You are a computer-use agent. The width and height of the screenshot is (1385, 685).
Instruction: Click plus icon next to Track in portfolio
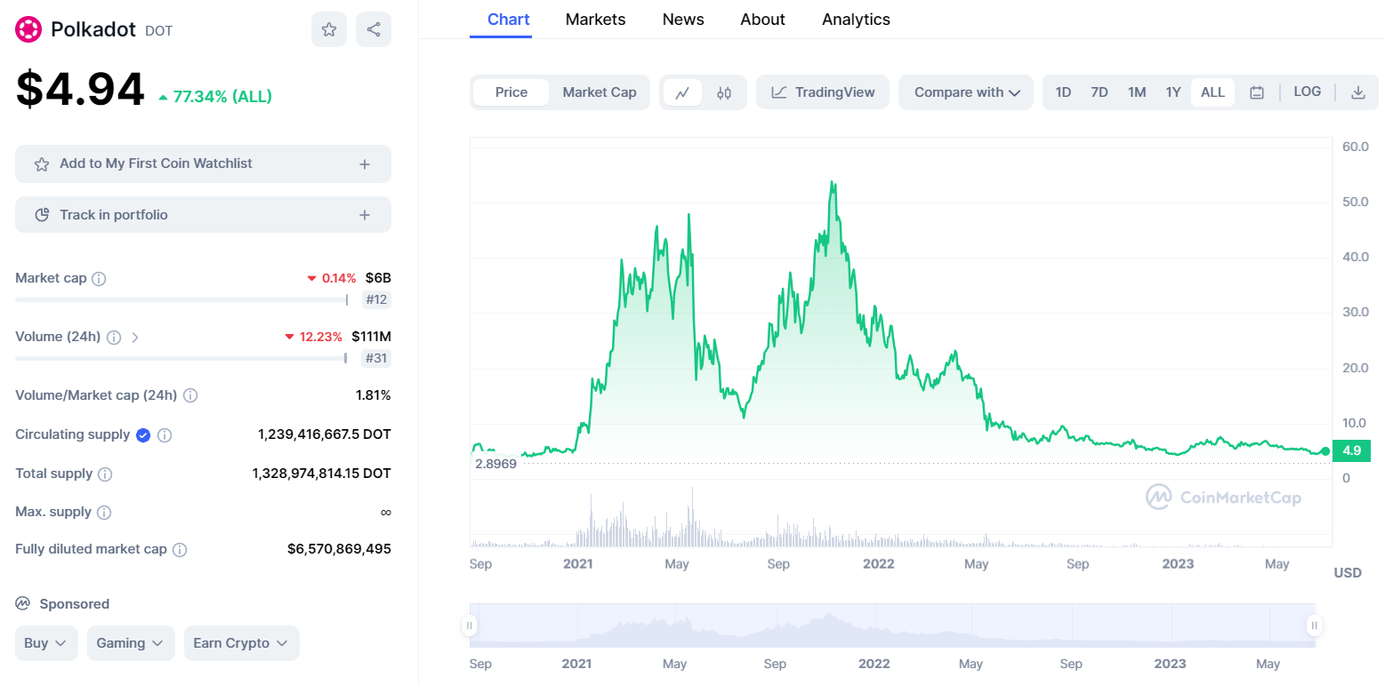[365, 215]
